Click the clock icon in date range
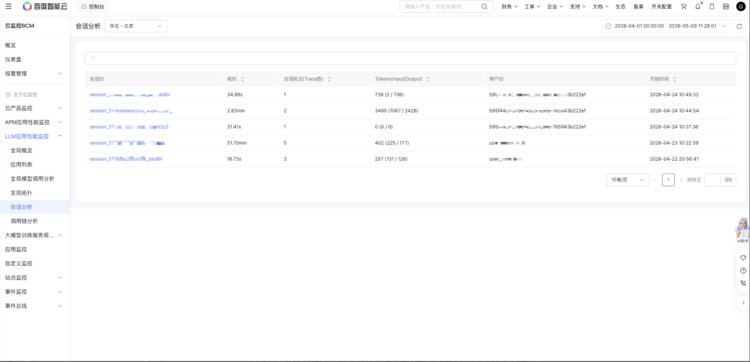Viewport: 750px width, 362px height. (608, 26)
